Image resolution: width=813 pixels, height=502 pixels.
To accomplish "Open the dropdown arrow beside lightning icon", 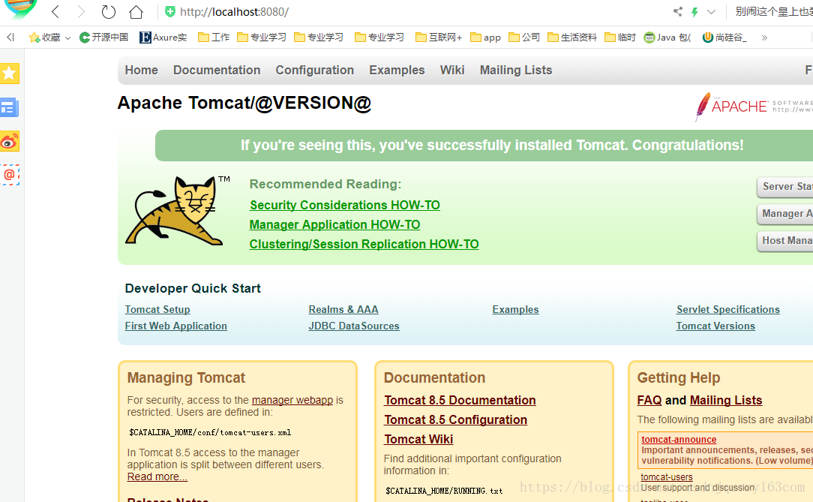I will click(711, 11).
